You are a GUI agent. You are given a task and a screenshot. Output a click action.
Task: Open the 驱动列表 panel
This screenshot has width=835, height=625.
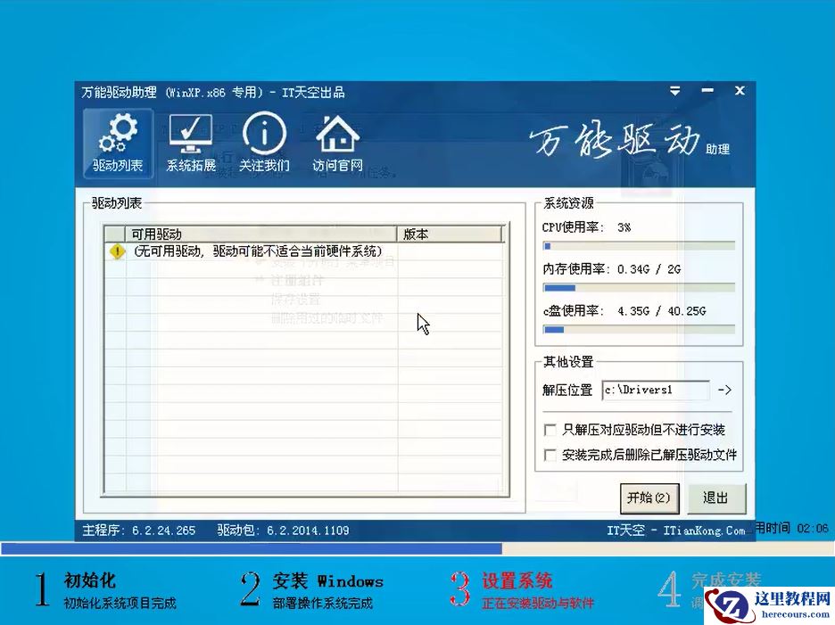[117, 141]
